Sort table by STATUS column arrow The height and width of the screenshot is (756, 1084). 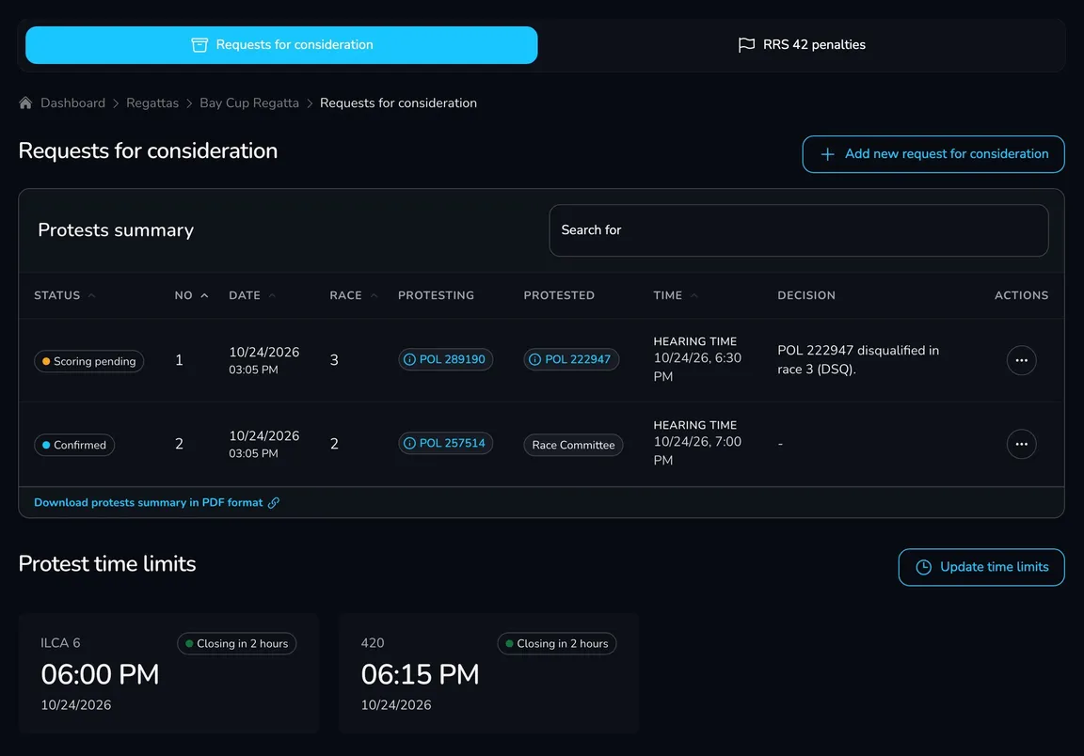[x=91, y=296]
